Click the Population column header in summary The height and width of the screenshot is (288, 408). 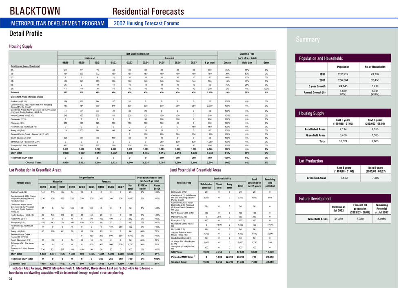343,67
